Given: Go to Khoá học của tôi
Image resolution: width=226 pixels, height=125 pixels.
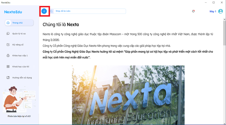Looking at the screenshot, I should pyautogui.click(x=21, y=66).
